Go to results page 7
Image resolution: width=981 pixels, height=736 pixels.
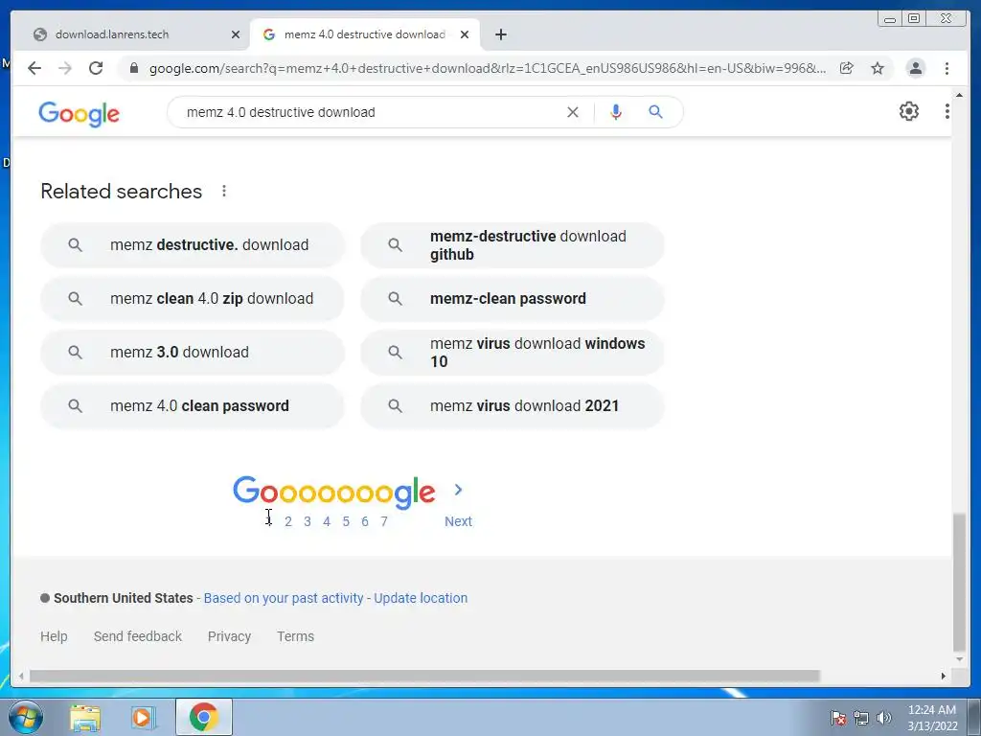click(x=384, y=521)
